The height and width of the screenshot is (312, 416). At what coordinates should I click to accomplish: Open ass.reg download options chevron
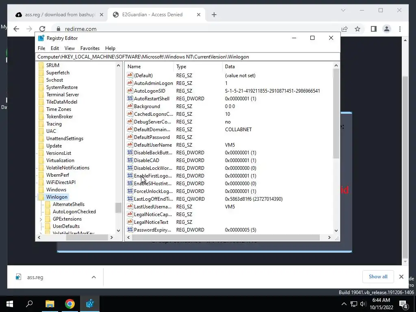[x=94, y=277]
